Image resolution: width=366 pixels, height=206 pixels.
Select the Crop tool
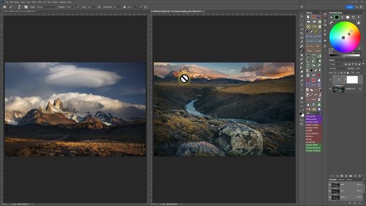[301, 34]
